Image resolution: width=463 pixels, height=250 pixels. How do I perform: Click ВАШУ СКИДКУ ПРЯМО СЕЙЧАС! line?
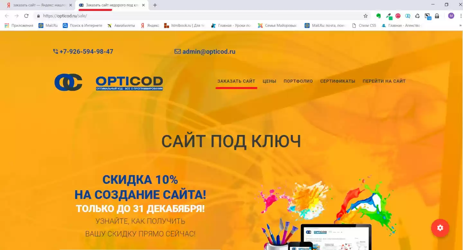[140, 234]
